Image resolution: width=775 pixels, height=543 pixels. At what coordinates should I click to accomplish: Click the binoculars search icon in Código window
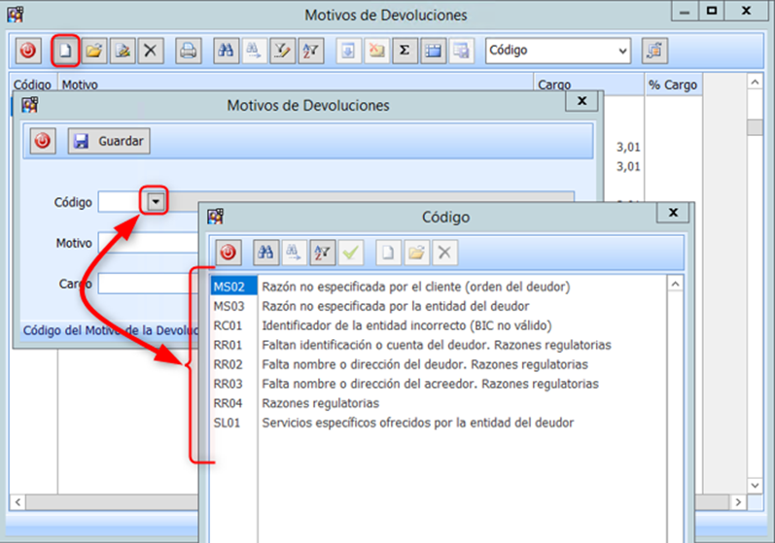tap(264, 253)
